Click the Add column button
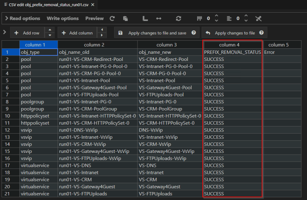The width and height of the screenshot is (307, 200). (77, 33)
